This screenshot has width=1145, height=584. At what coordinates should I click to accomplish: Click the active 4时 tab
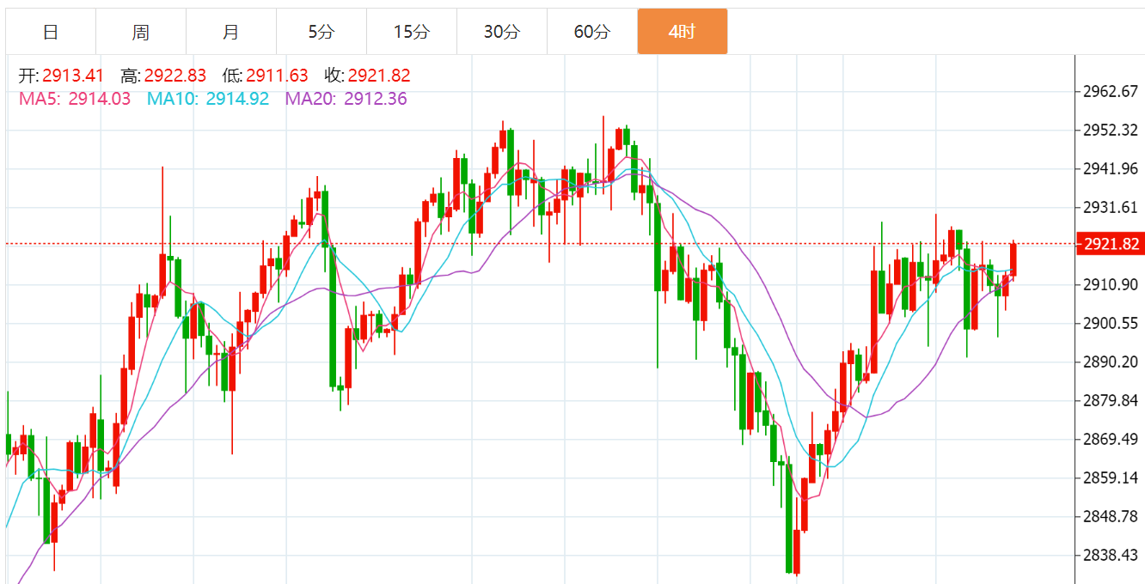pyautogui.click(x=683, y=32)
